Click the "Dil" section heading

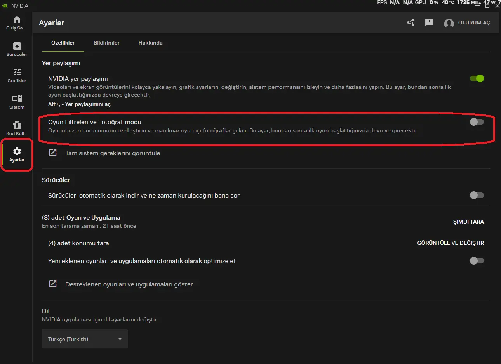[45, 311]
